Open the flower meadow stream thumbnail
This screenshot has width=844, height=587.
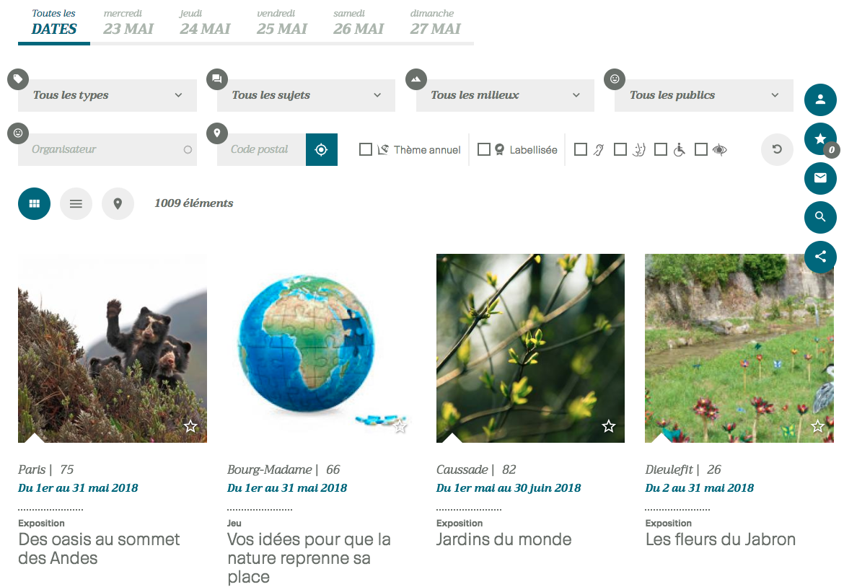point(739,348)
